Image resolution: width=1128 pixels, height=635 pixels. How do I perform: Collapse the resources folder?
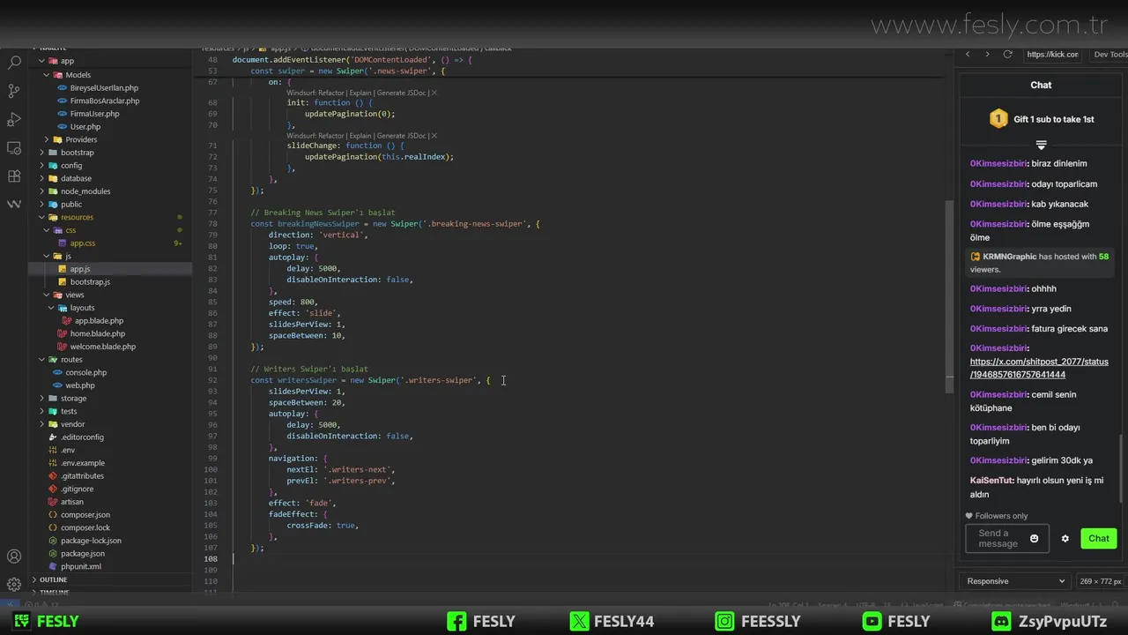point(41,217)
